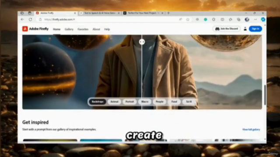Switch to the Text to Speech tab
The image size is (280, 157).
100,13
